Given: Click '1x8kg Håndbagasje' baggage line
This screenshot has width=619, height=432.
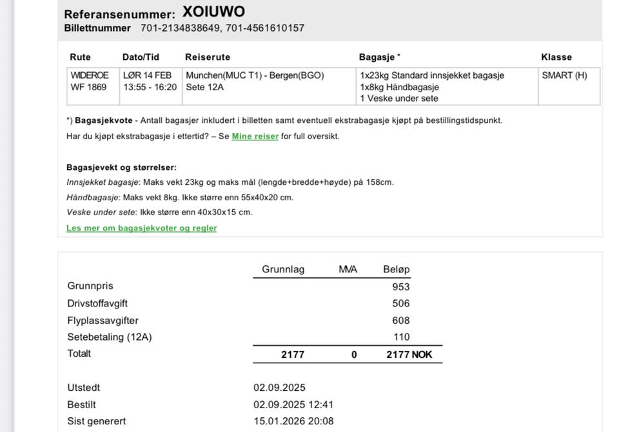Looking at the screenshot, I should pos(400,87).
